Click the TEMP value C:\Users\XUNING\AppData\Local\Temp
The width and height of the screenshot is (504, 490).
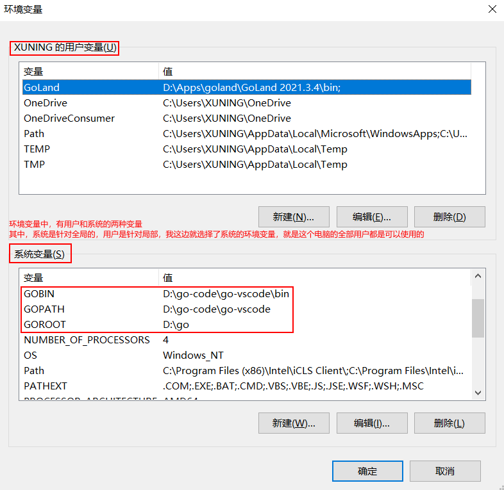pyautogui.click(x=255, y=149)
